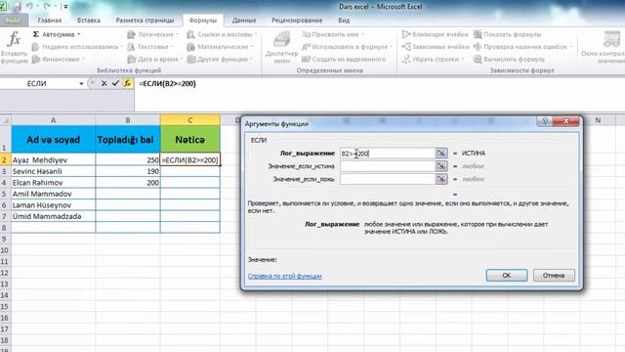Click Проверка наличия ошибок
This screenshot has height=352, width=625.
coord(522,47)
